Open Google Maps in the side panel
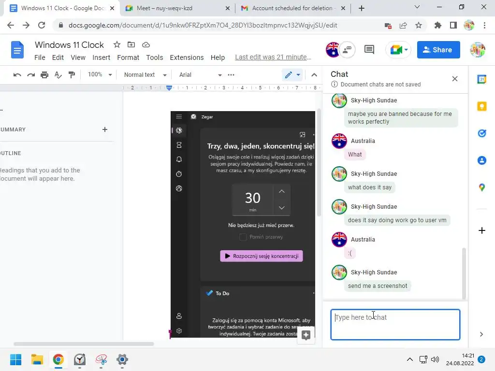The height and width of the screenshot is (371, 495). click(482, 188)
